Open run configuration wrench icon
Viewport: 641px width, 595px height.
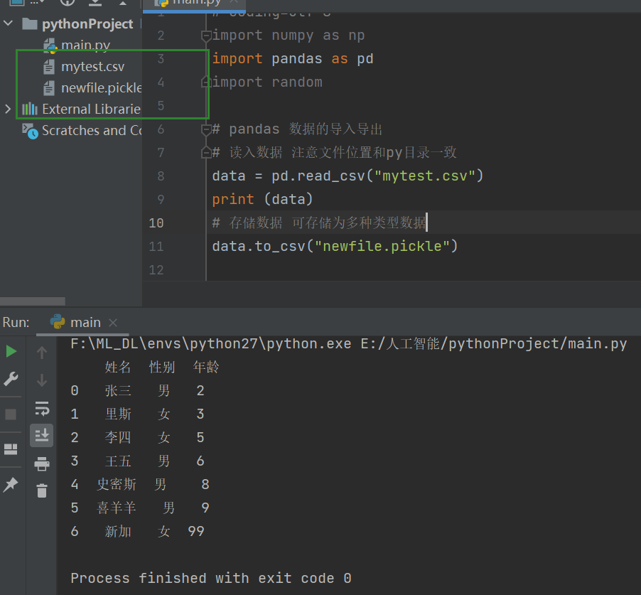(x=11, y=379)
